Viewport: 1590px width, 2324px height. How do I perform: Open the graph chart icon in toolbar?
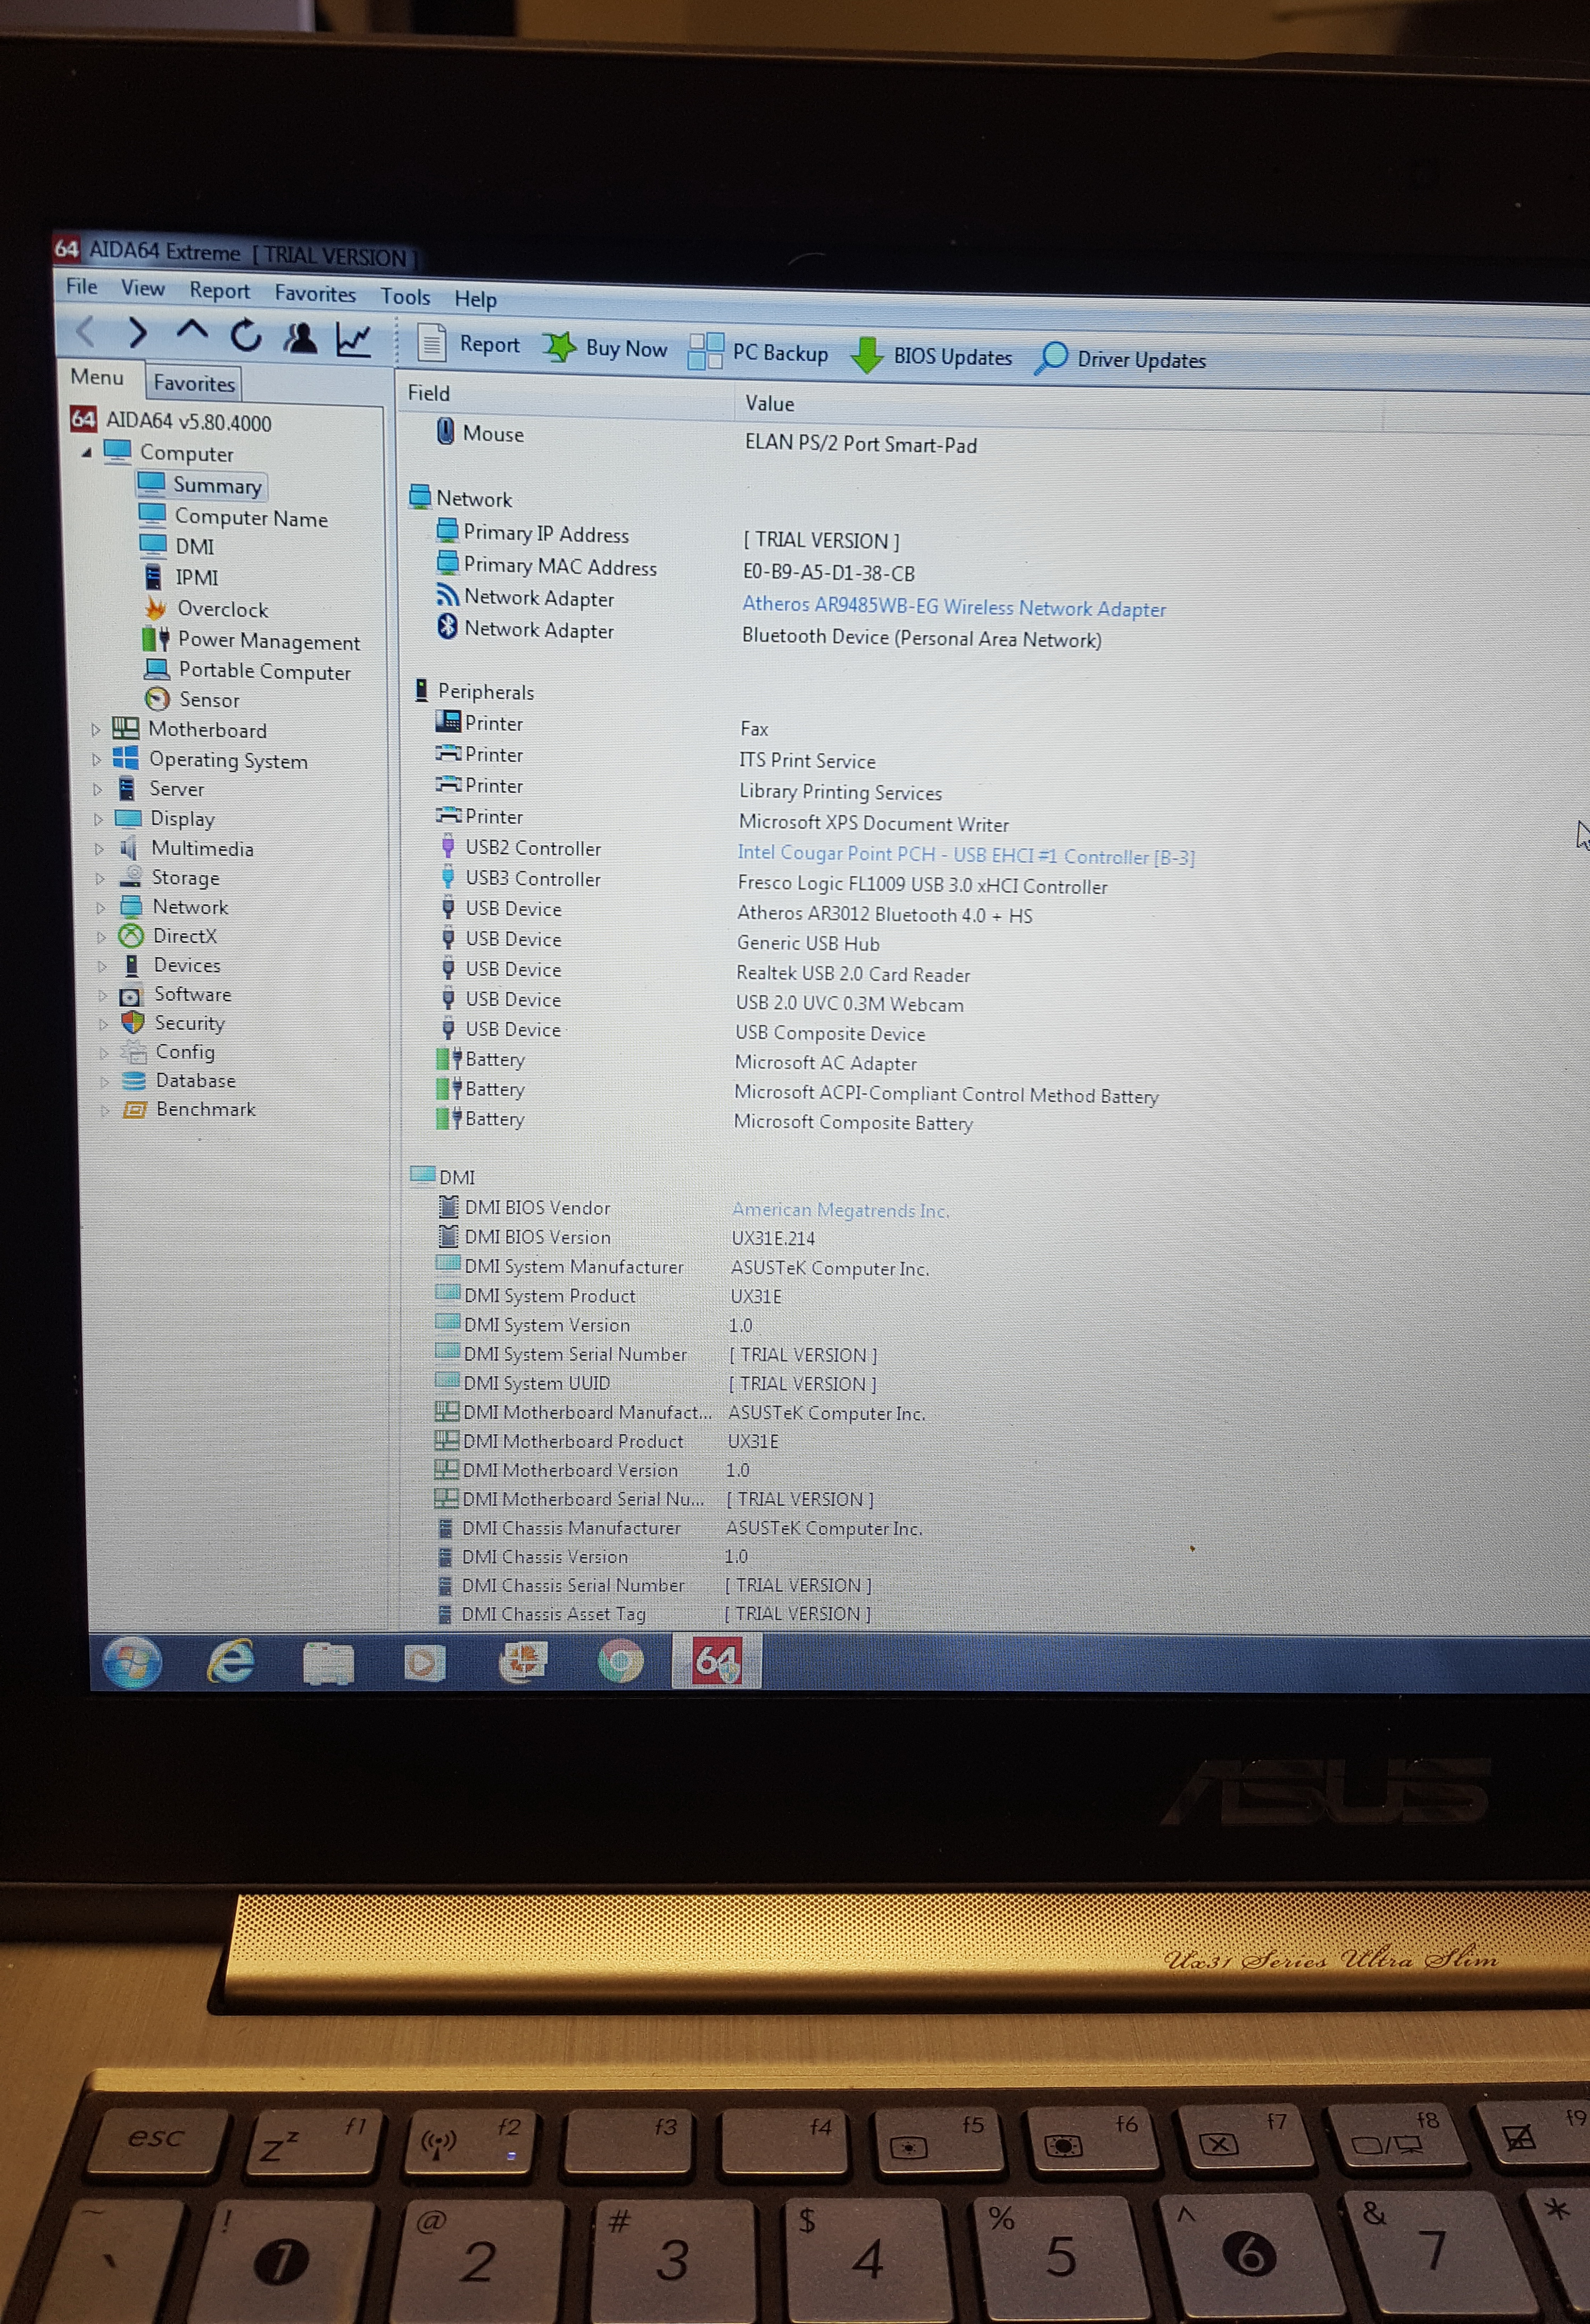point(354,341)
